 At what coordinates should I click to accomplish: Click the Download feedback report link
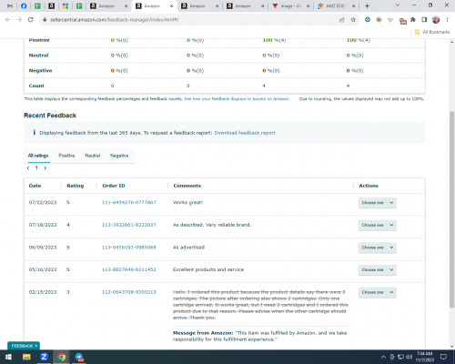coord(245,133)
